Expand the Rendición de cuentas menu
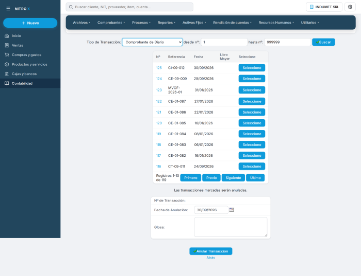The height and width of the screenshot is (276, 361). (232, 23)
